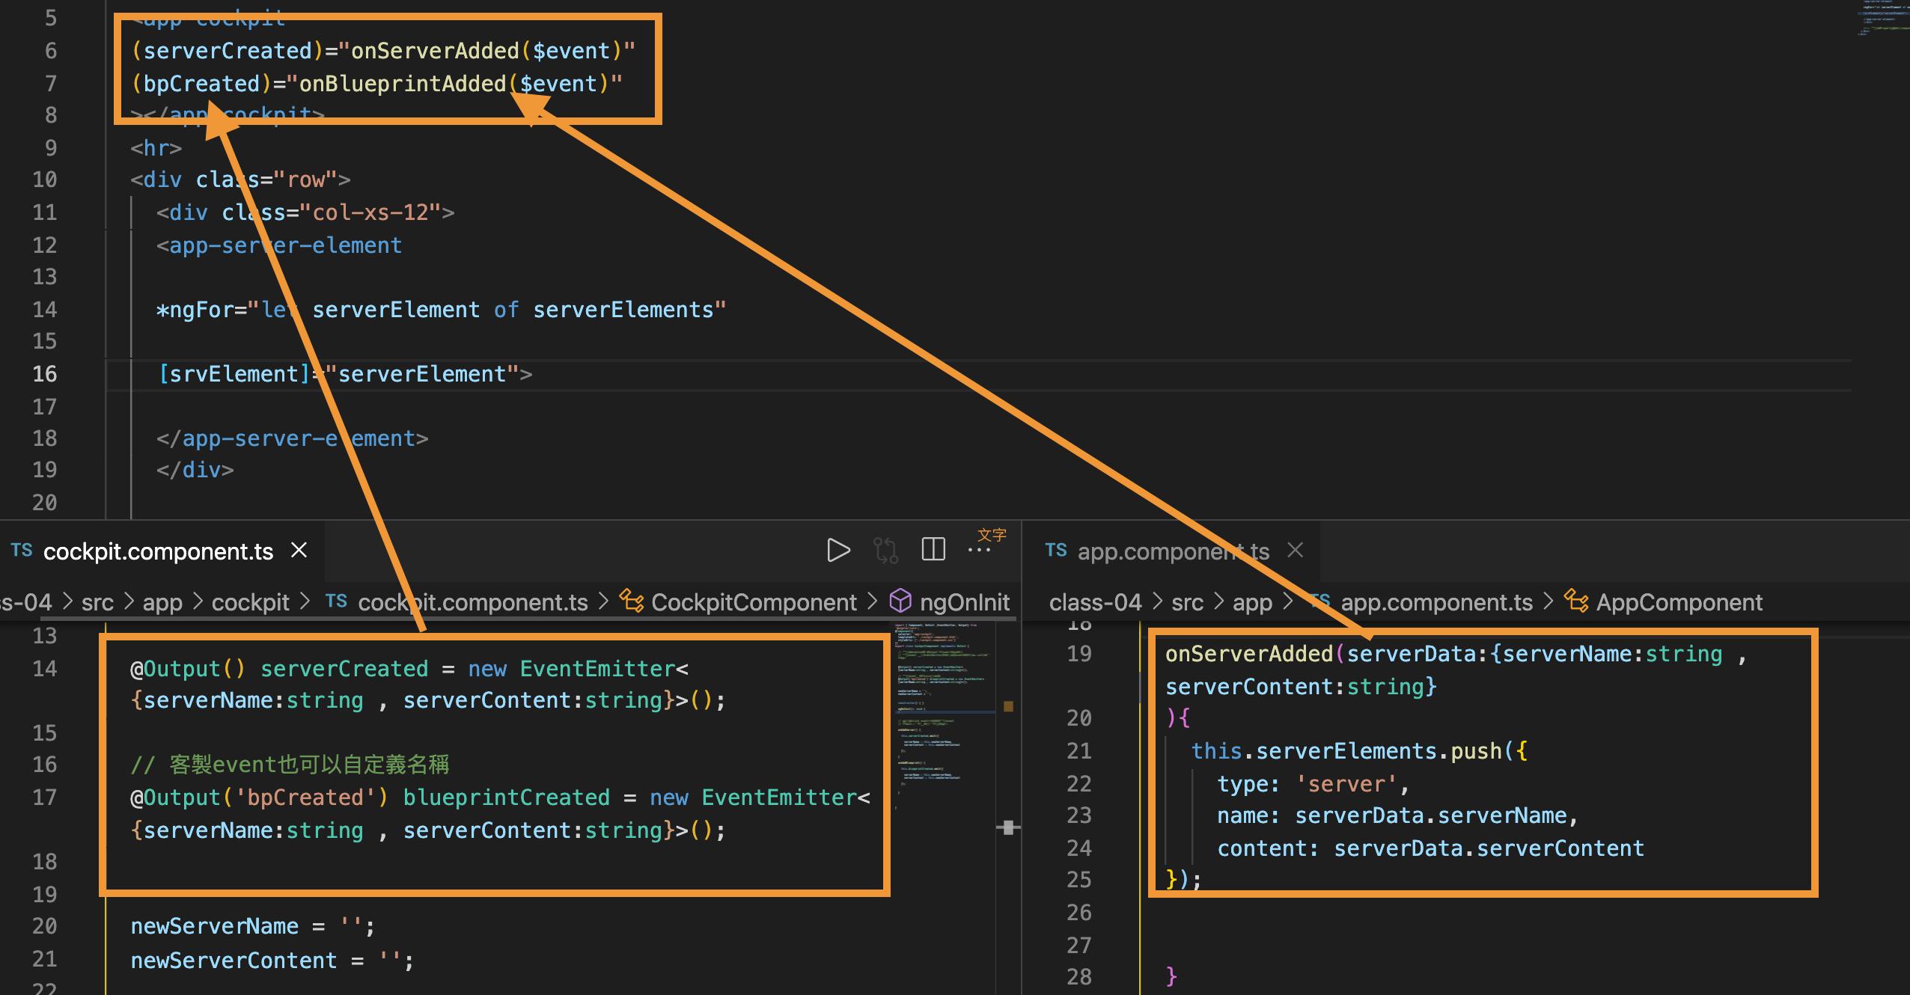
Task: Click line number 9 in HTML editor
Action: click(51, 148)
